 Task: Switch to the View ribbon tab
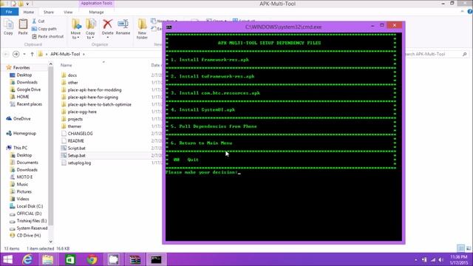68,12
